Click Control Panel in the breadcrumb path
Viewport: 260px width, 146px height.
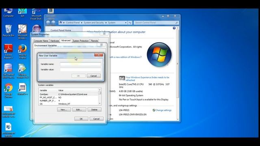pos(73,23)
